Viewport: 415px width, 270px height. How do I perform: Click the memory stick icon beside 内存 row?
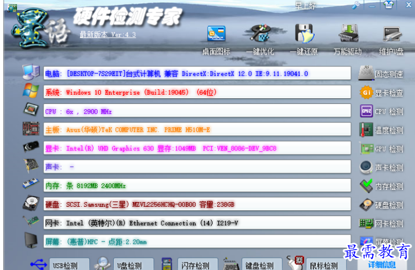click(31, 183)
